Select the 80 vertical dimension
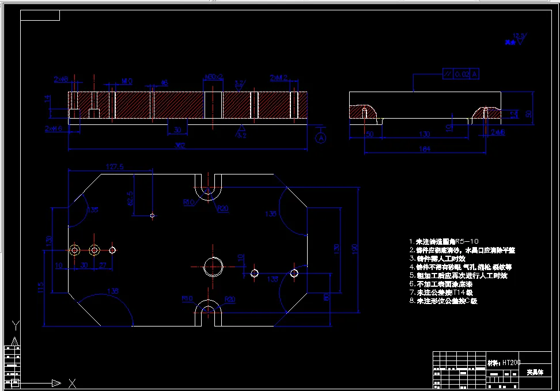 [326, 297]
